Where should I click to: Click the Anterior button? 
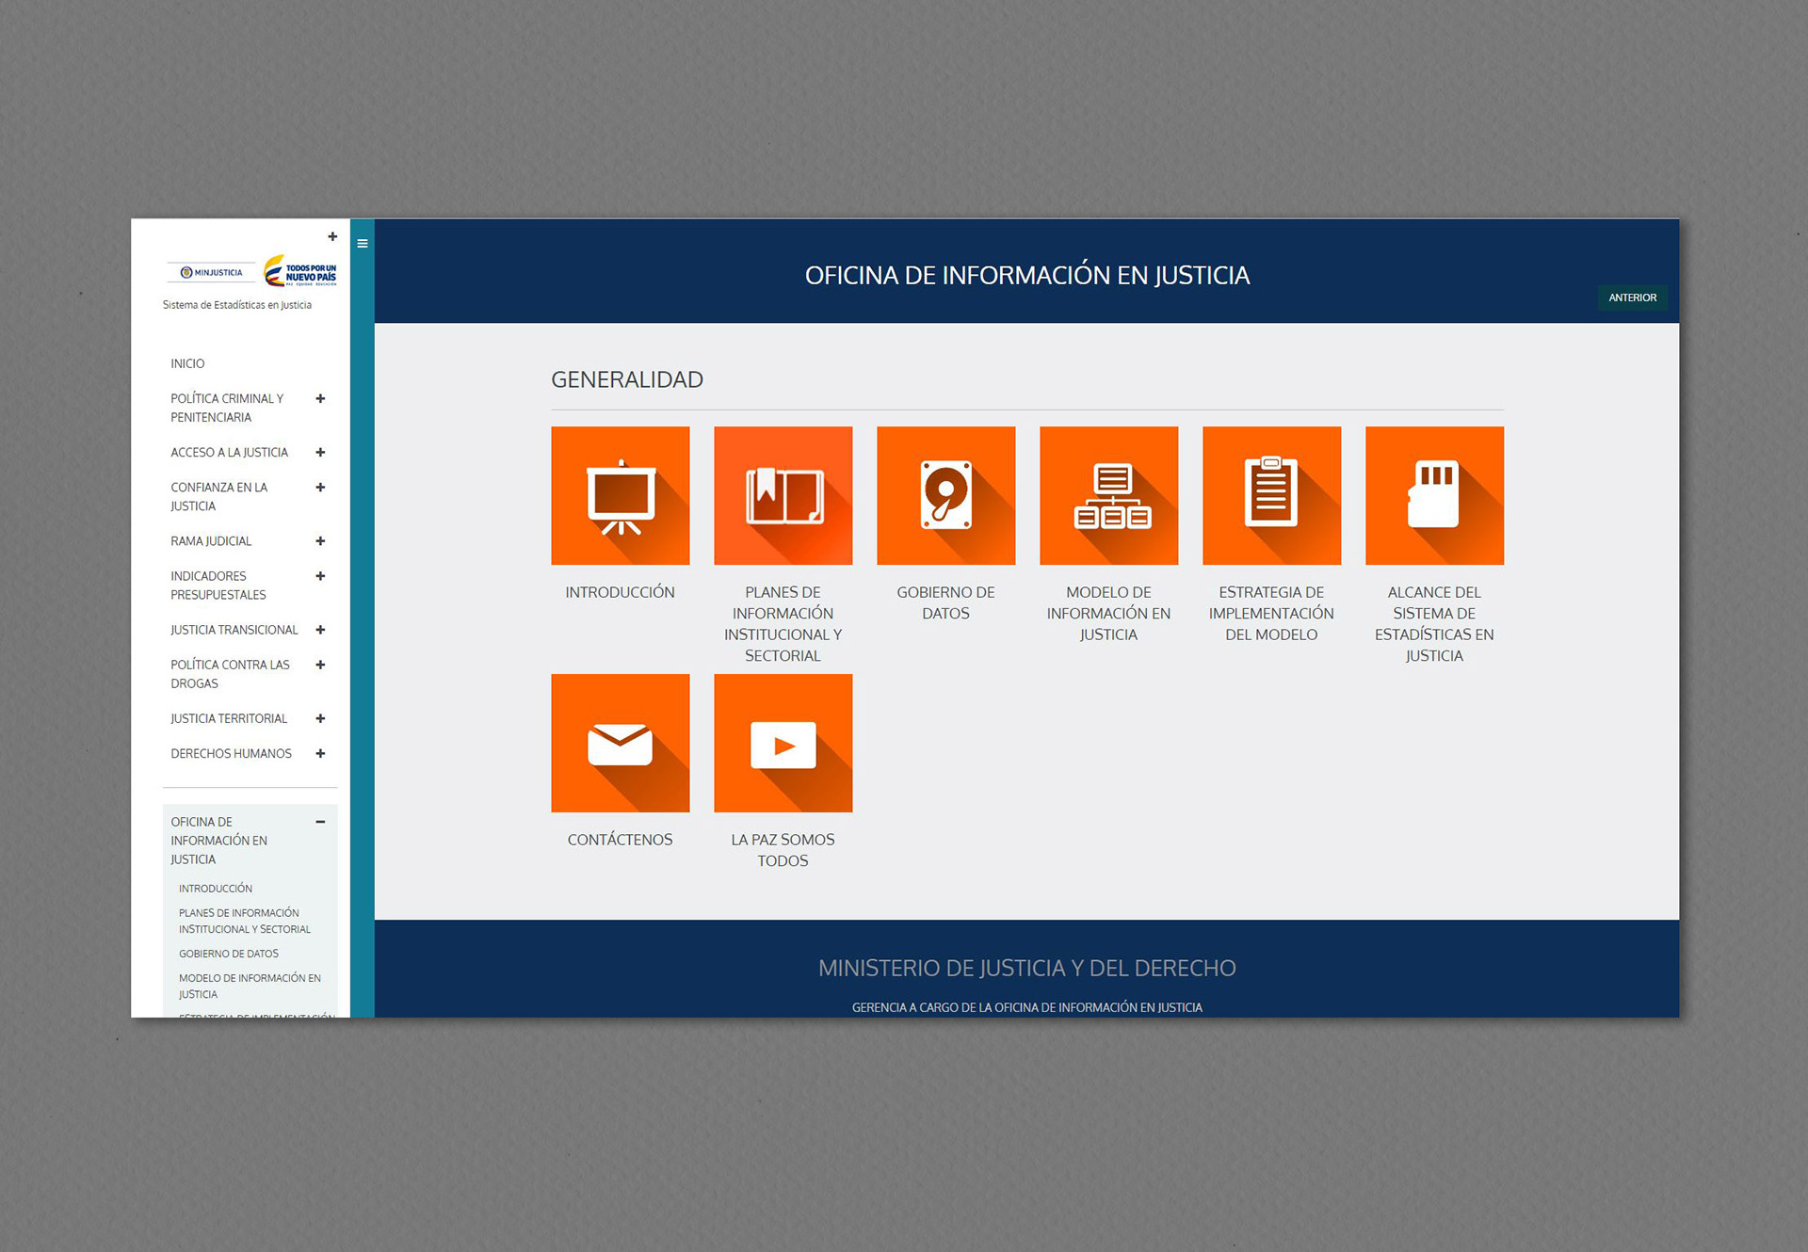pos(1632,297)
